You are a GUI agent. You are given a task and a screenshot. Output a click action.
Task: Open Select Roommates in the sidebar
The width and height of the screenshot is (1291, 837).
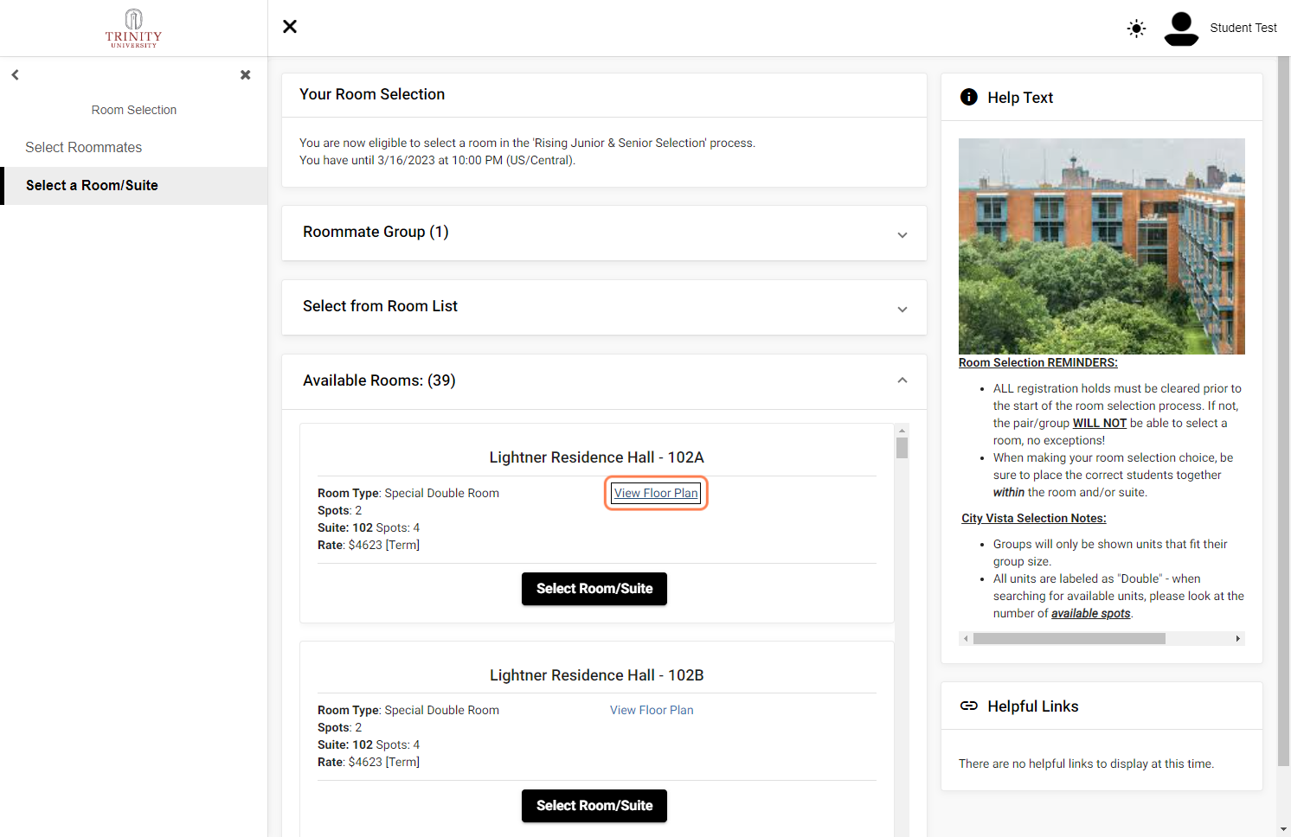click(x=84, y=148)
